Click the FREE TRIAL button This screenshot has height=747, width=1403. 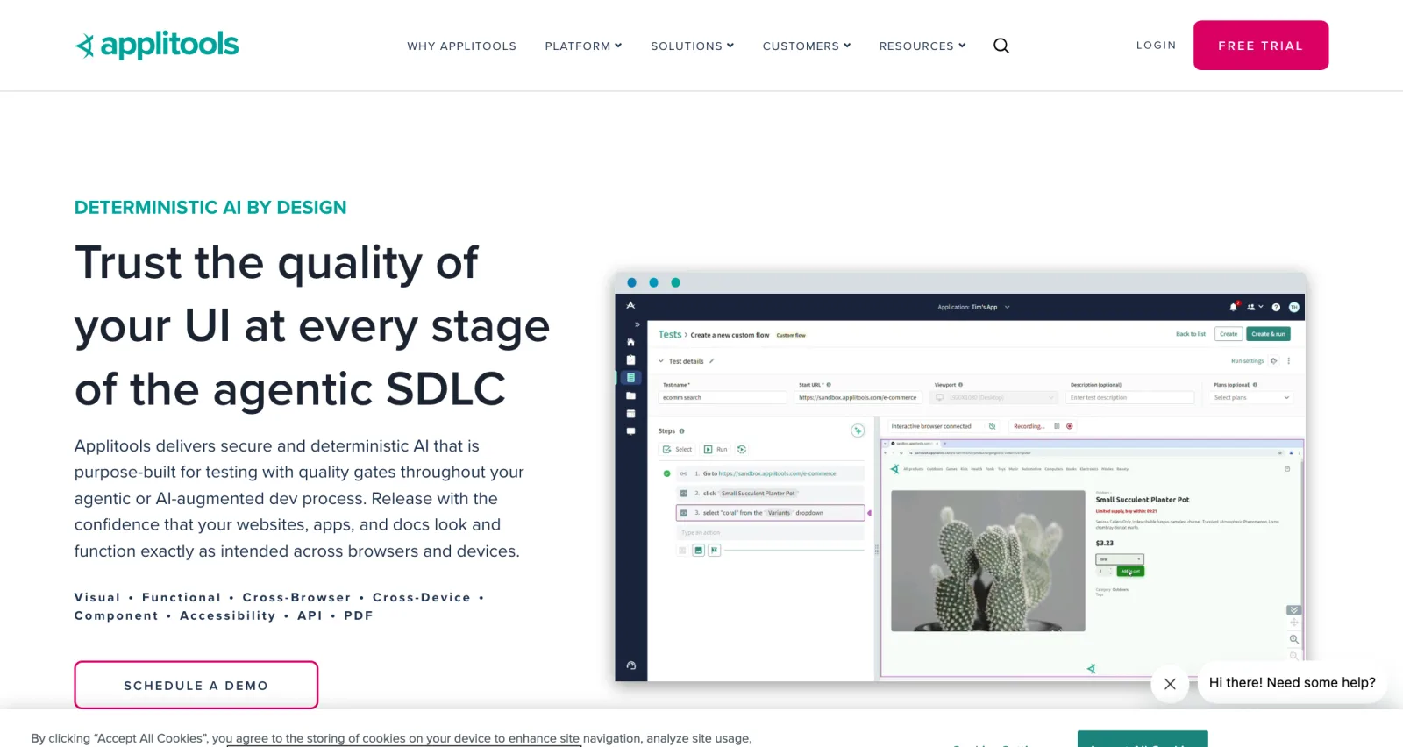click(x=1260, y=46)
